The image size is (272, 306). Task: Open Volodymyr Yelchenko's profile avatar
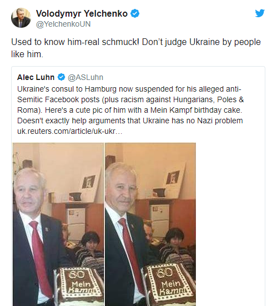pos(21,18)
